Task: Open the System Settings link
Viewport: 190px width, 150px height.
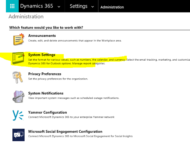Action: point(42,55)
